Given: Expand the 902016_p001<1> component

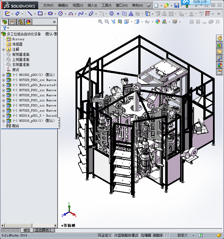Looking at the screenshot, I should (x=3, y=121).
